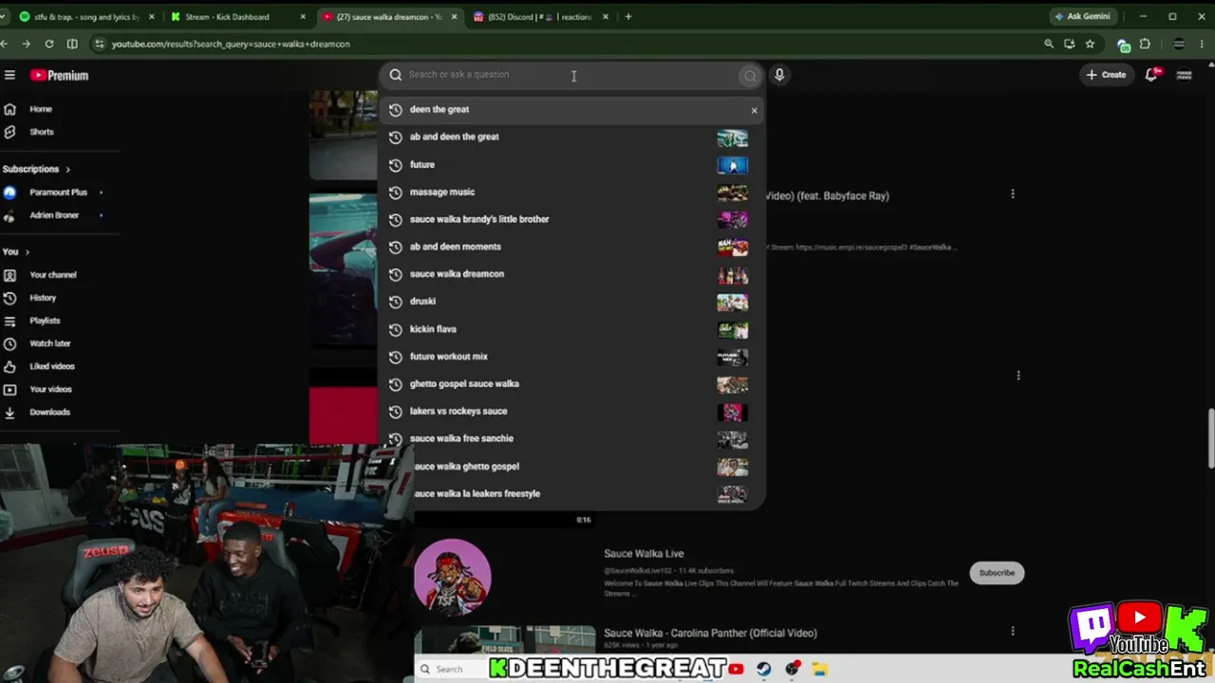Viewport: 1215px width, 683px height.
Task: Focus the YouTube search input field
Action: coord(560,75)
